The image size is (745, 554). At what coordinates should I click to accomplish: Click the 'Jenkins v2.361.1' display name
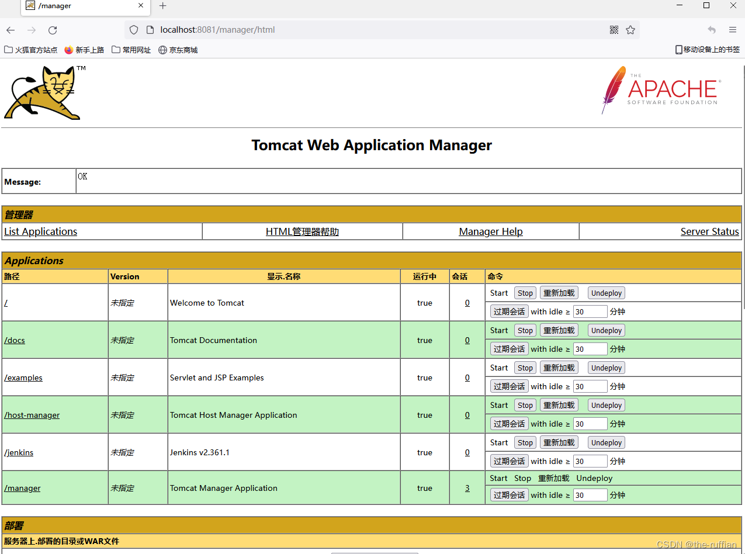point(200,452)
